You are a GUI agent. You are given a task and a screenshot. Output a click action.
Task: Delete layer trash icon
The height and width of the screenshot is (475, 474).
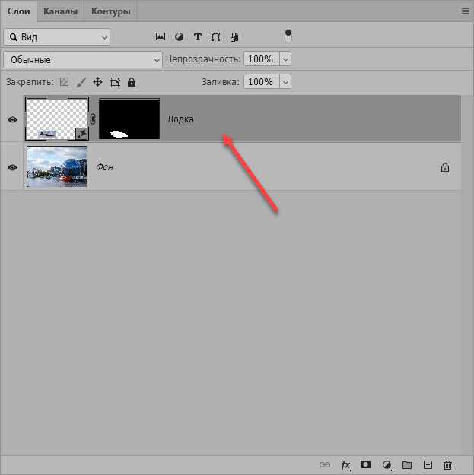pyautogui.click(x=447, y=464)
